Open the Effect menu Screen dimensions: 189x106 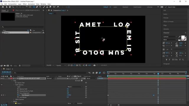25,4
